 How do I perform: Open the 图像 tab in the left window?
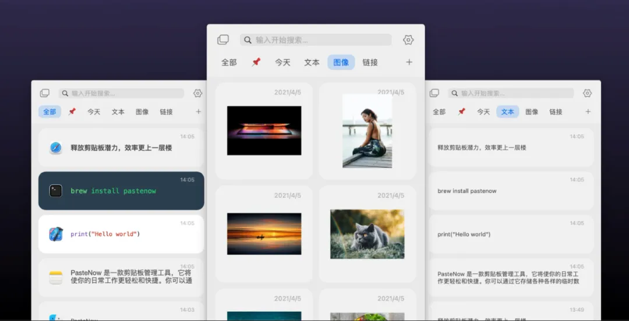143,112
